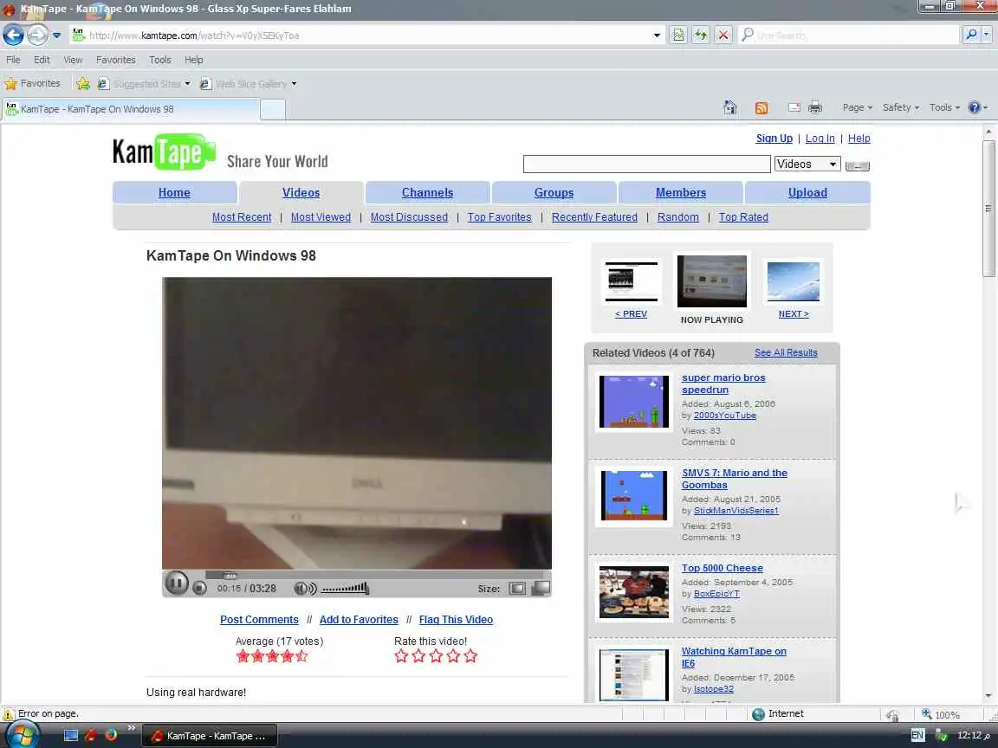Click the blue Help question mark icon

[x=975, y=107]
